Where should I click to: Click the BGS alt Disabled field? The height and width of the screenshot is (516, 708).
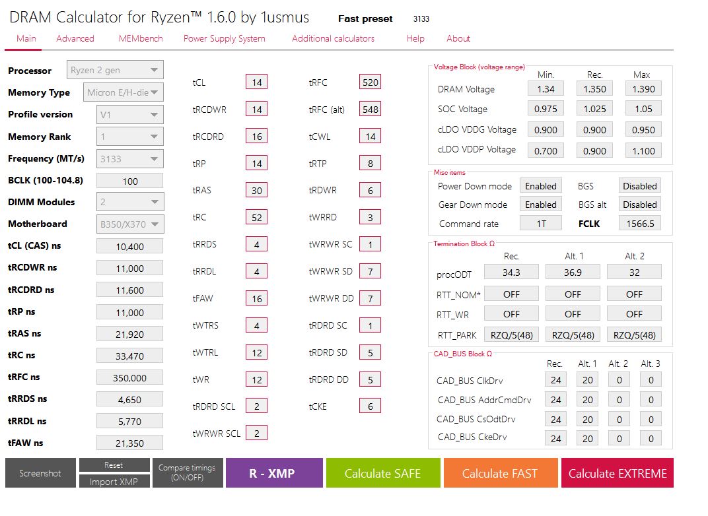(640, 205)
